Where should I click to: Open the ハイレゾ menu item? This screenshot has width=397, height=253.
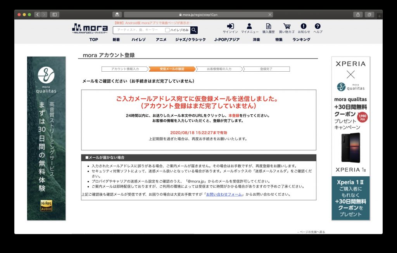coord(138,40)
